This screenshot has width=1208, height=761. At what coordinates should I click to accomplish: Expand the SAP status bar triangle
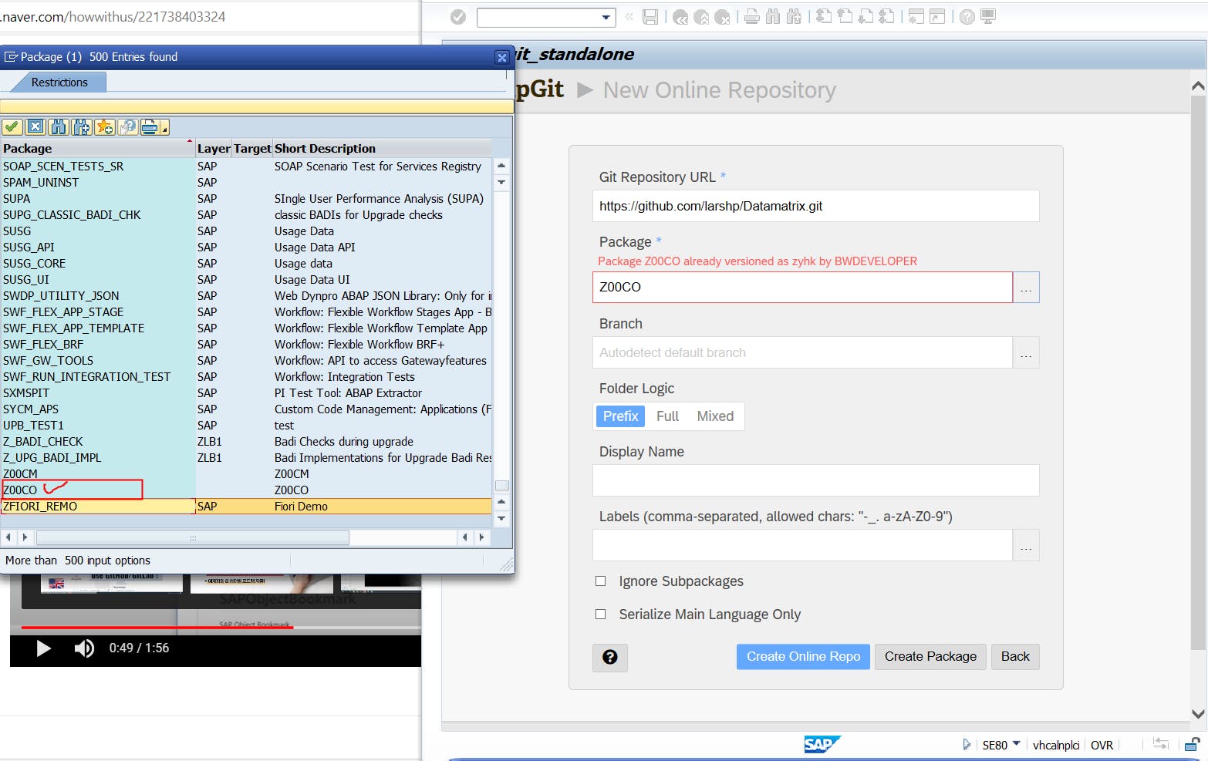click(967, 745)
